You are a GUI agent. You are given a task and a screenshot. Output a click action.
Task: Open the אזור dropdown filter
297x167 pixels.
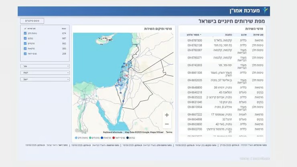[x=45, y=66]
